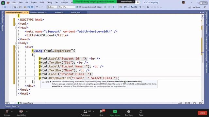Click the green shield Zoom security icon
Image resolution: width=209 pixels, height=117 pixels.
[3, 3]
